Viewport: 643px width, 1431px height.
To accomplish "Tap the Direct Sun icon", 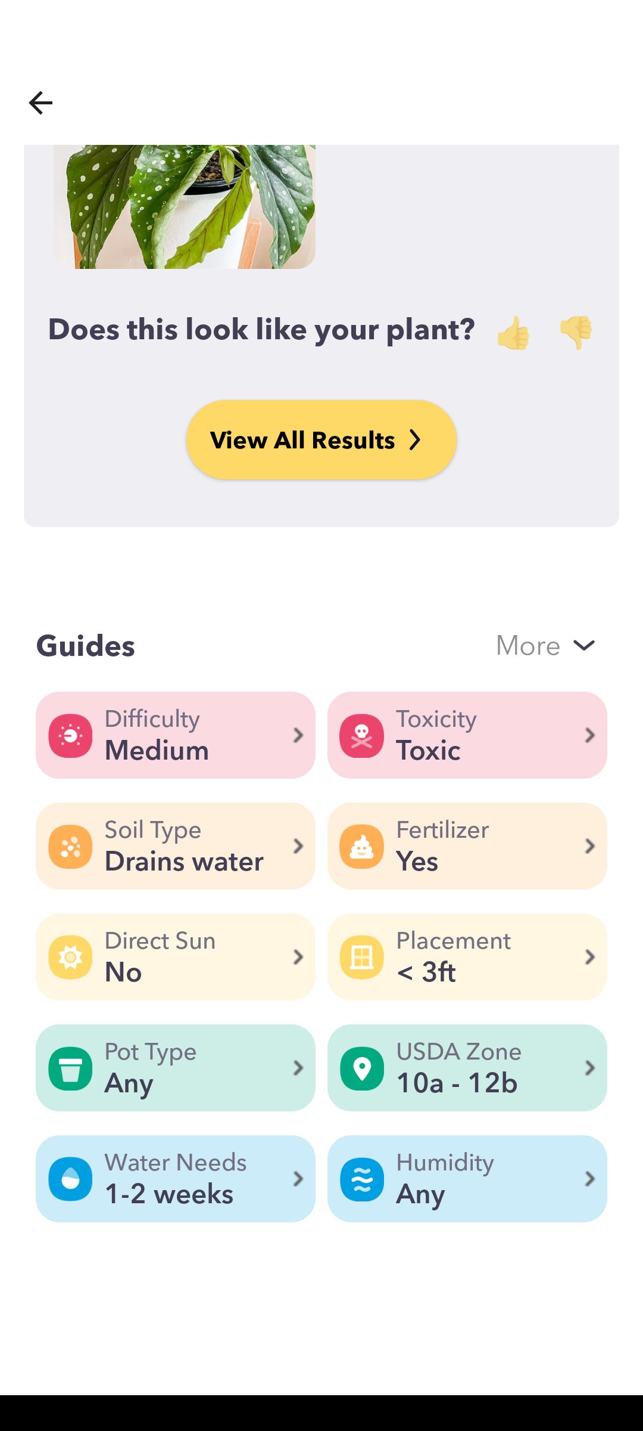I will coord(70,958).
